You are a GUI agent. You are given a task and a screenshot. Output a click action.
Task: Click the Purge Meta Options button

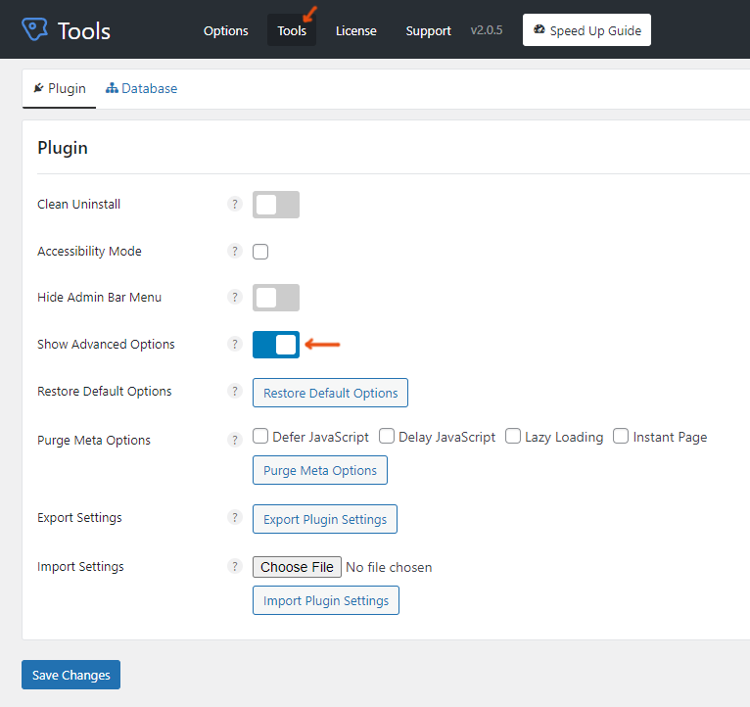pos(320,470)
